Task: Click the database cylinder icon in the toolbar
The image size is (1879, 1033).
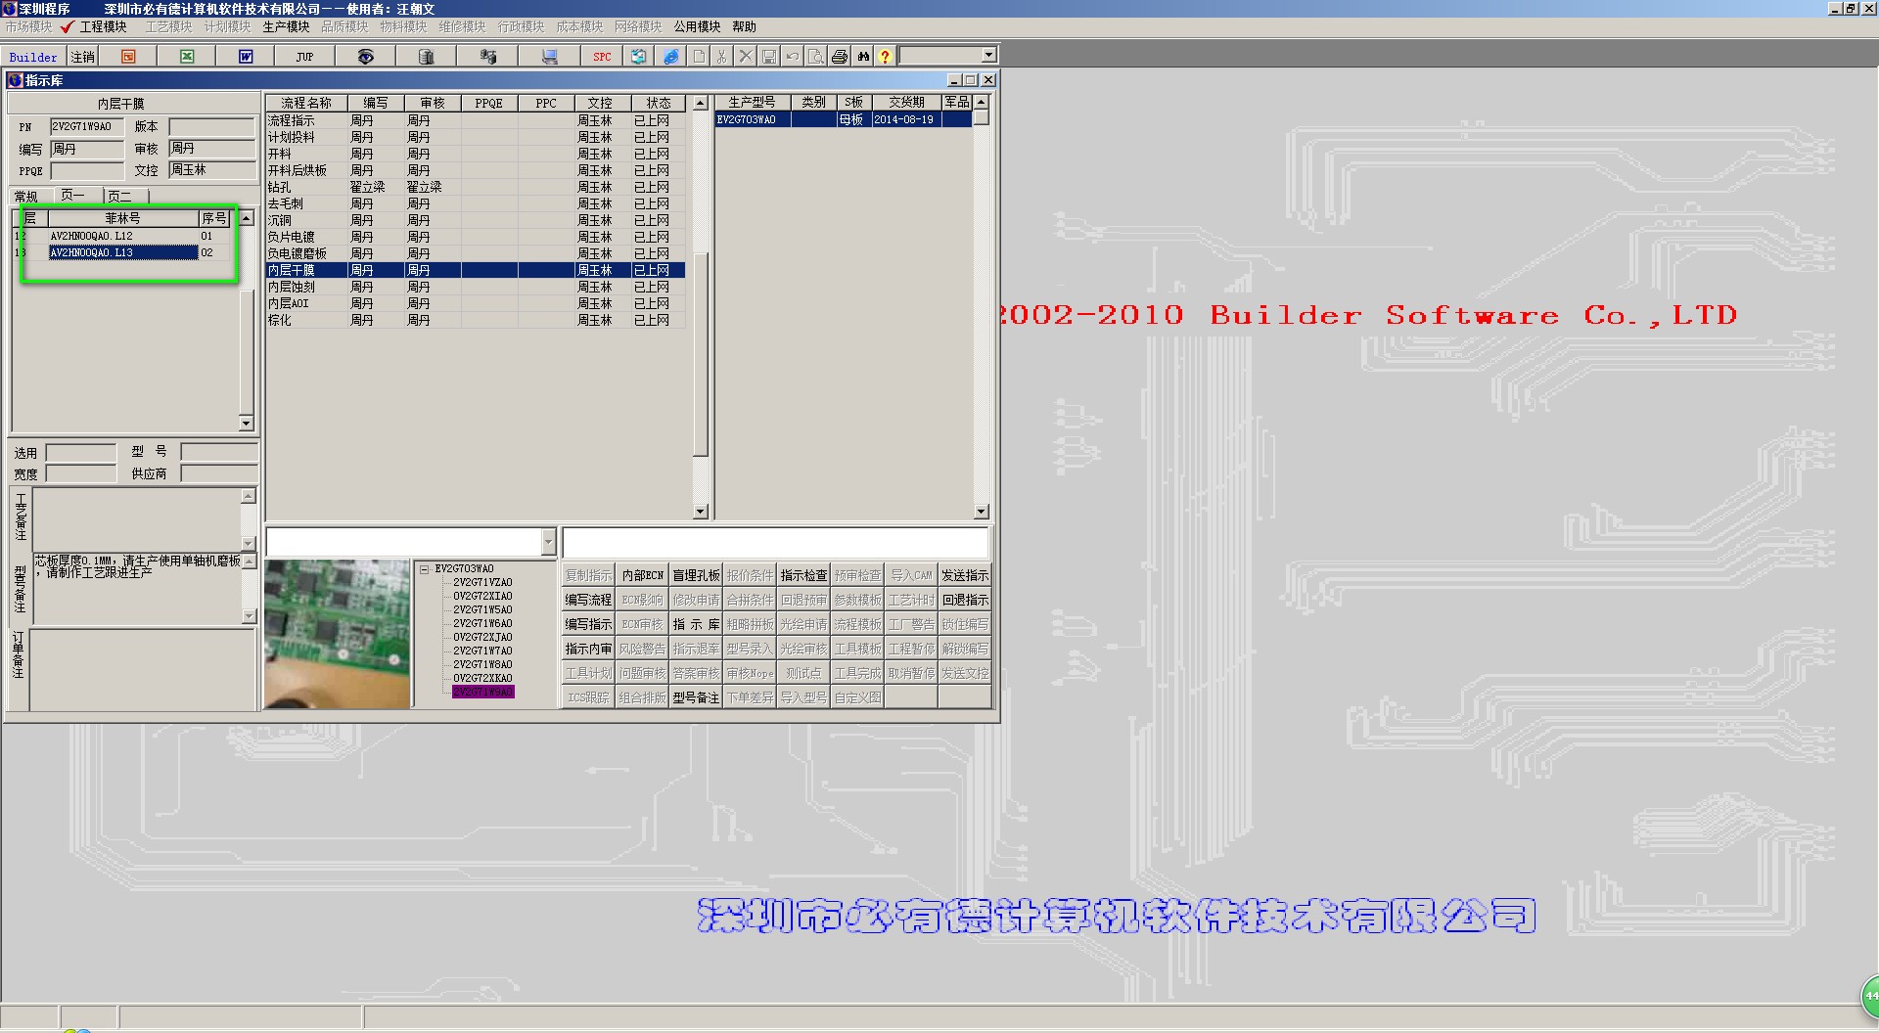Action: (426, 57)
